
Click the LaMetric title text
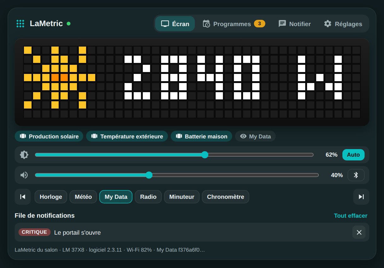[x=46, y=24]
